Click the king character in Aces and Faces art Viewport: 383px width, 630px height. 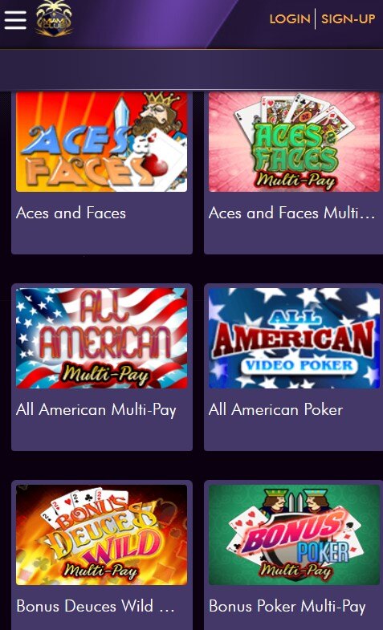159,115
